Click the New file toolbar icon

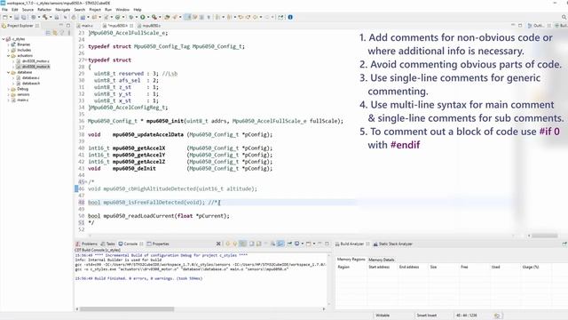coord(4,17)
